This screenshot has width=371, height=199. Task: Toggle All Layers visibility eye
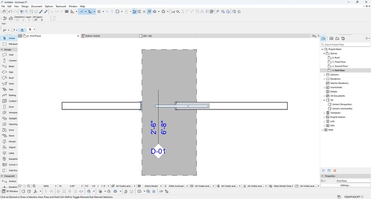click(36, 20)
